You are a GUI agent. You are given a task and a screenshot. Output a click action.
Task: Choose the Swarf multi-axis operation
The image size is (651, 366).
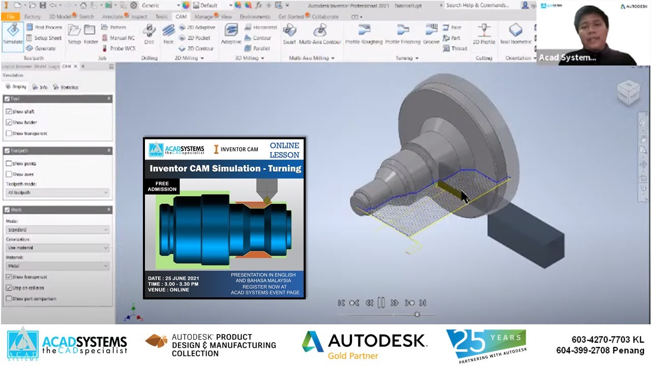coord(289,35)
